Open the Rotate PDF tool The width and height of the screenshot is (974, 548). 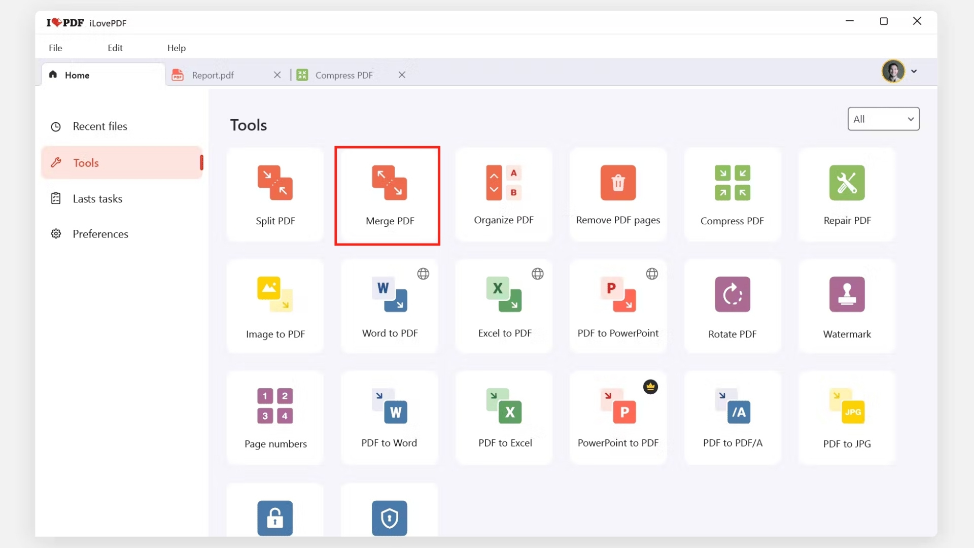pos(732,306)
